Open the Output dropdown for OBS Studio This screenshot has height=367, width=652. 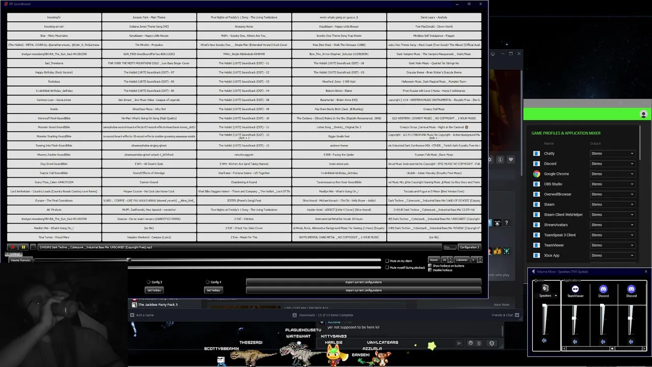tap(612, 184)
